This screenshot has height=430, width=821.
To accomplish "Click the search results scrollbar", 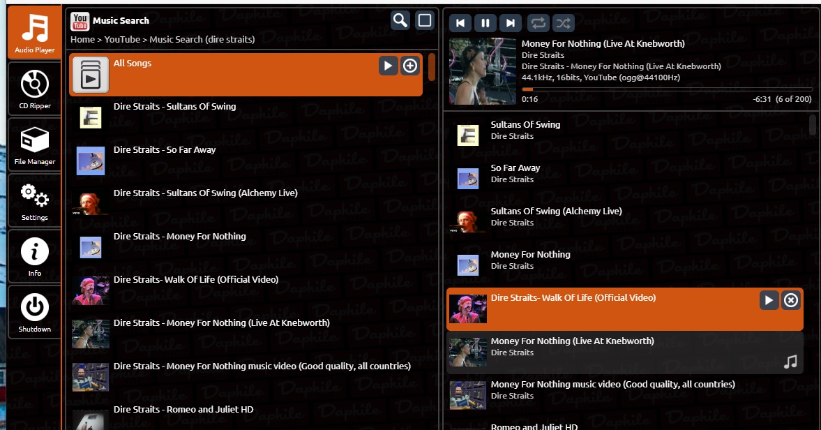I will tap(432, 67).
